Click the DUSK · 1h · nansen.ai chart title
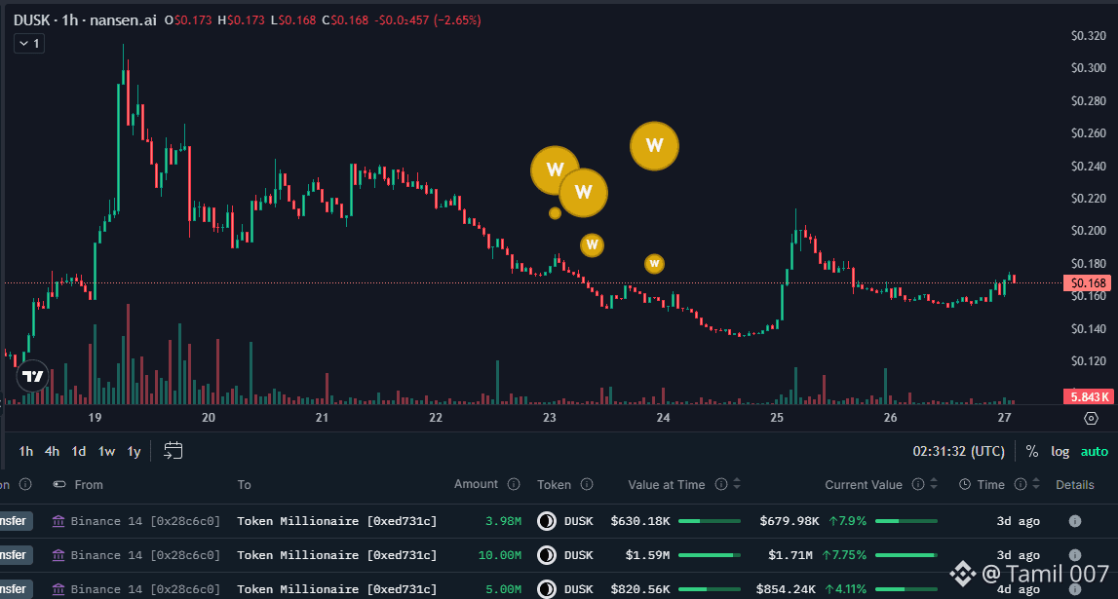This screenshot has height=599, width=1118. point(85,19)
